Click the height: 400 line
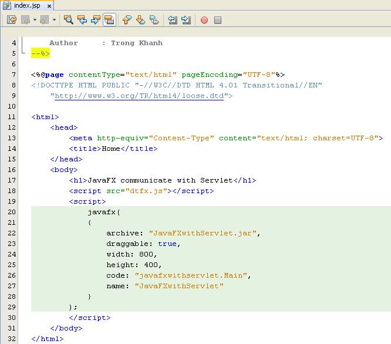 [x=134, y=265]
